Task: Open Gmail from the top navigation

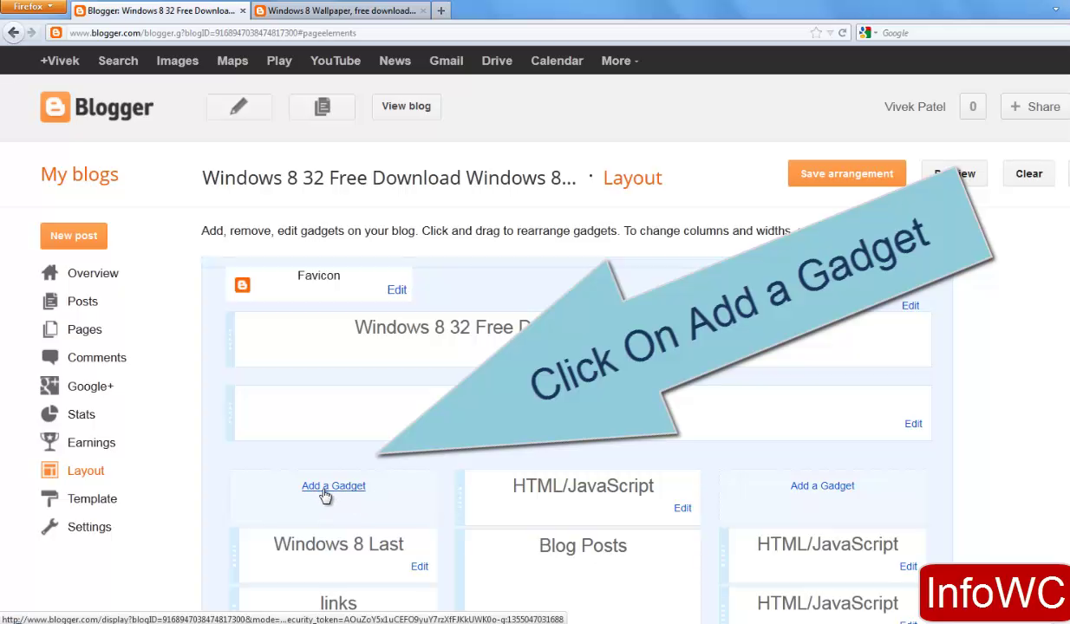Action: click(x=446, y=61)
